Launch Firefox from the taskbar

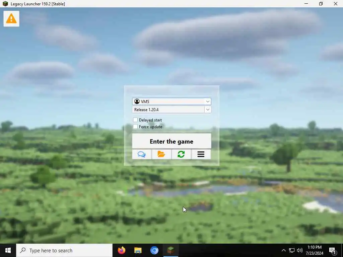[x=121, y=250]
